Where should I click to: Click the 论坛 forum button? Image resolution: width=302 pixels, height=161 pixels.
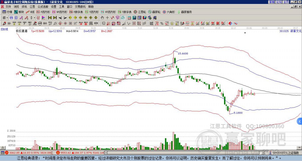coord(279,2)
